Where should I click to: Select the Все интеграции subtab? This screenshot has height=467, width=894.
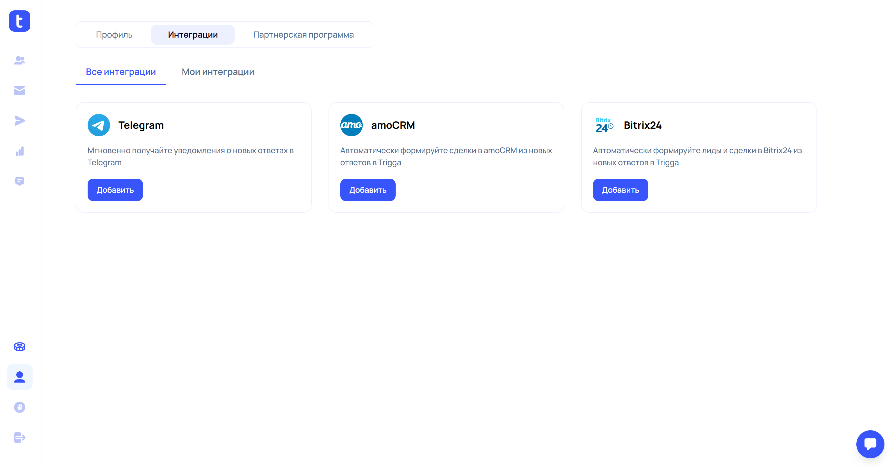(121, 72)
